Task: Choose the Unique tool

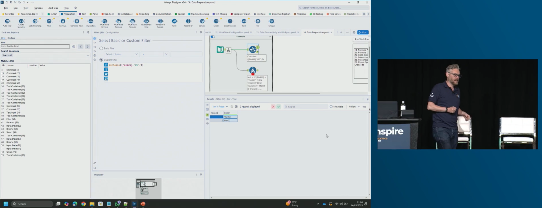Action: point(272,21)
